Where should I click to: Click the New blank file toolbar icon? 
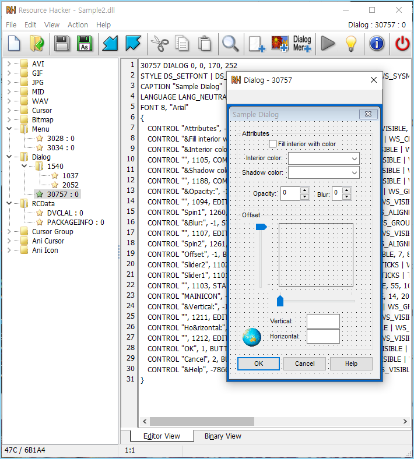(14, 43)
